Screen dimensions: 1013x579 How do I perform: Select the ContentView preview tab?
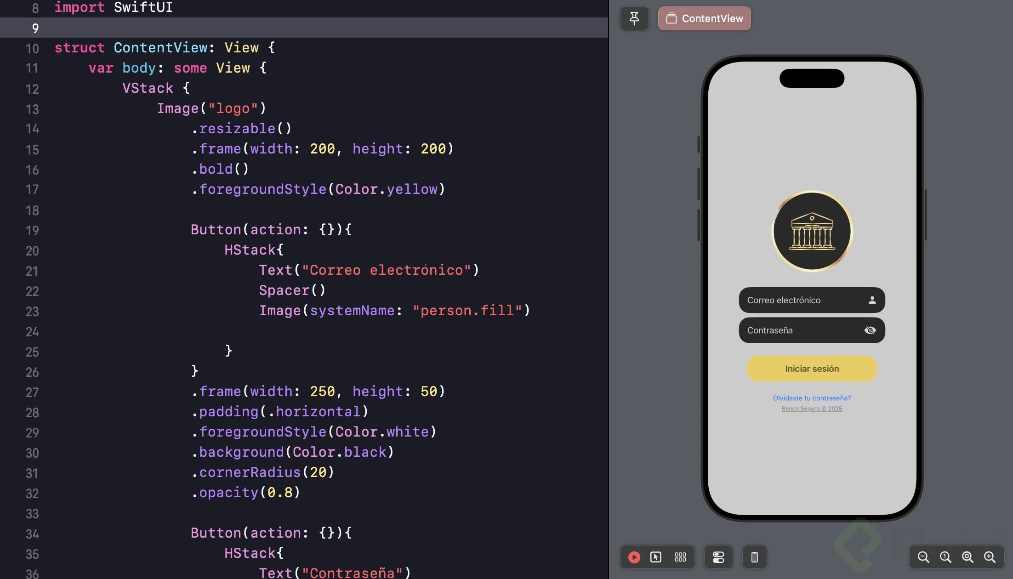[x=704, y=18]
